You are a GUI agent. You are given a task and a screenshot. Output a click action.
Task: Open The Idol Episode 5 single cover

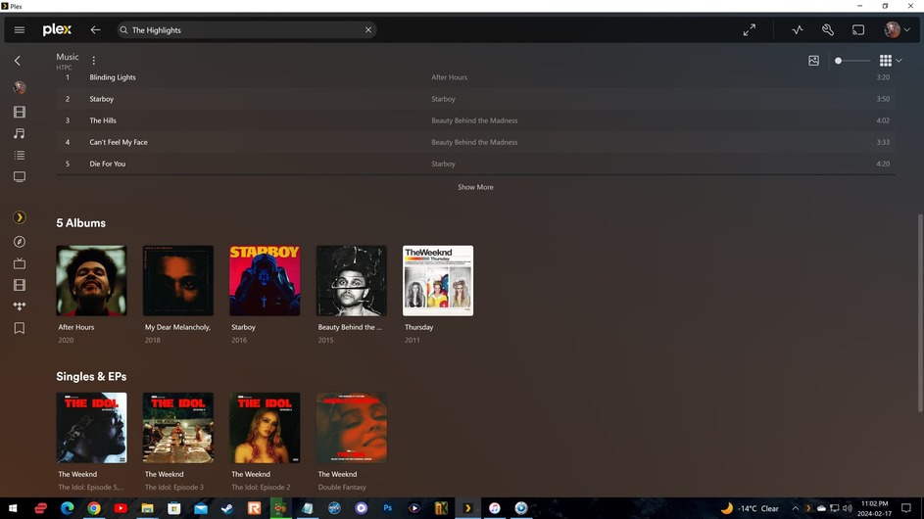91,428
